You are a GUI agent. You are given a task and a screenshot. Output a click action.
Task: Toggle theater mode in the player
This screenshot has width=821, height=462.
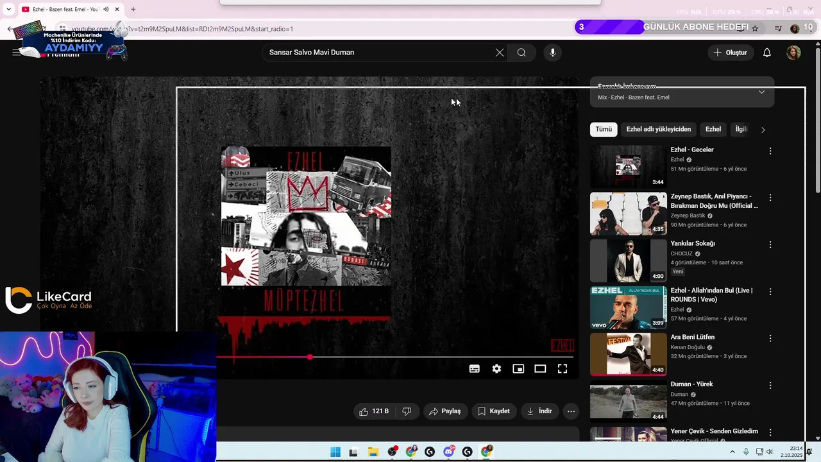coord(540,368)
